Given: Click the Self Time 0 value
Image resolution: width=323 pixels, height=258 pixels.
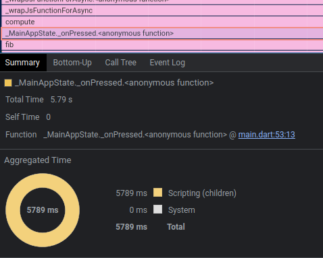Looking at the screenshot, I should pyautogui.click(x=49, y=117).
